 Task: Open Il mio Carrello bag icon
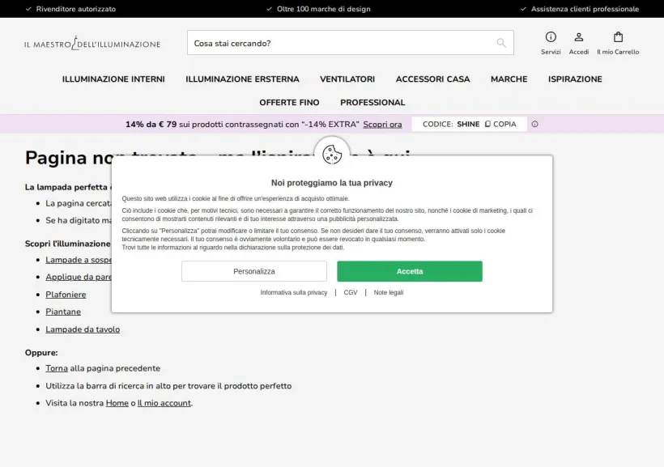[618, 37]
